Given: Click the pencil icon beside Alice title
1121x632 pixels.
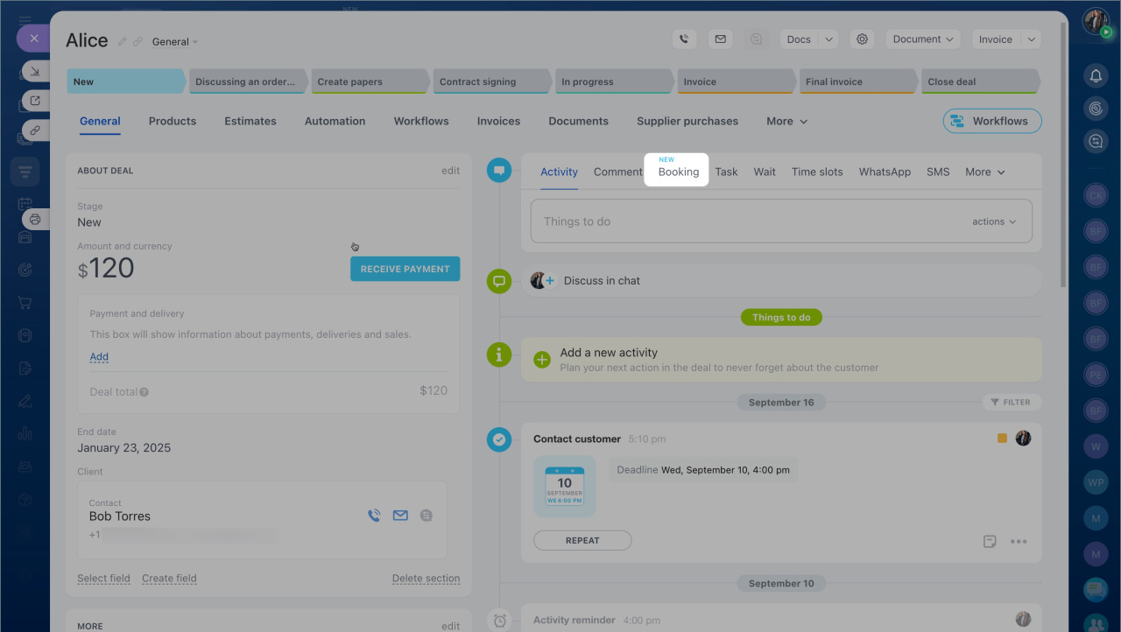Looking at the screenshot, I should [123, 42].
